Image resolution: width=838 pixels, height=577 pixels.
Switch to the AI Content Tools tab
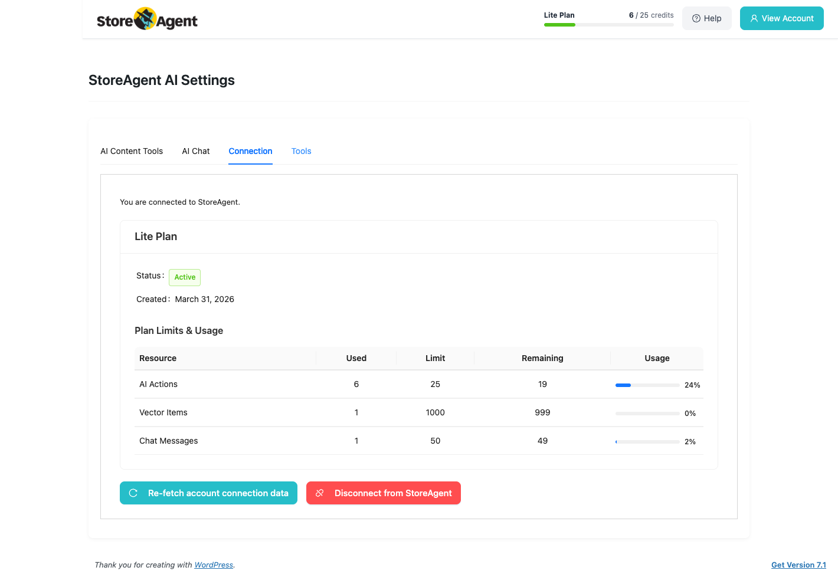132,151
